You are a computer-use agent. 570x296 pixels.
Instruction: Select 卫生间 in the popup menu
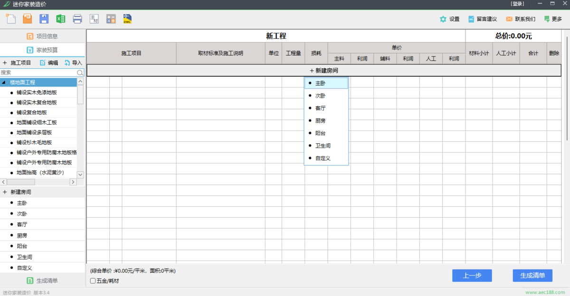pos(326,146)
